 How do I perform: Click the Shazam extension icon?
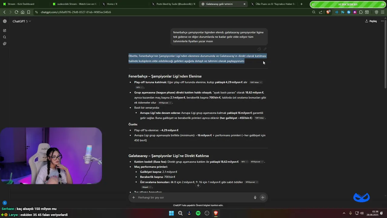[349, 12]
